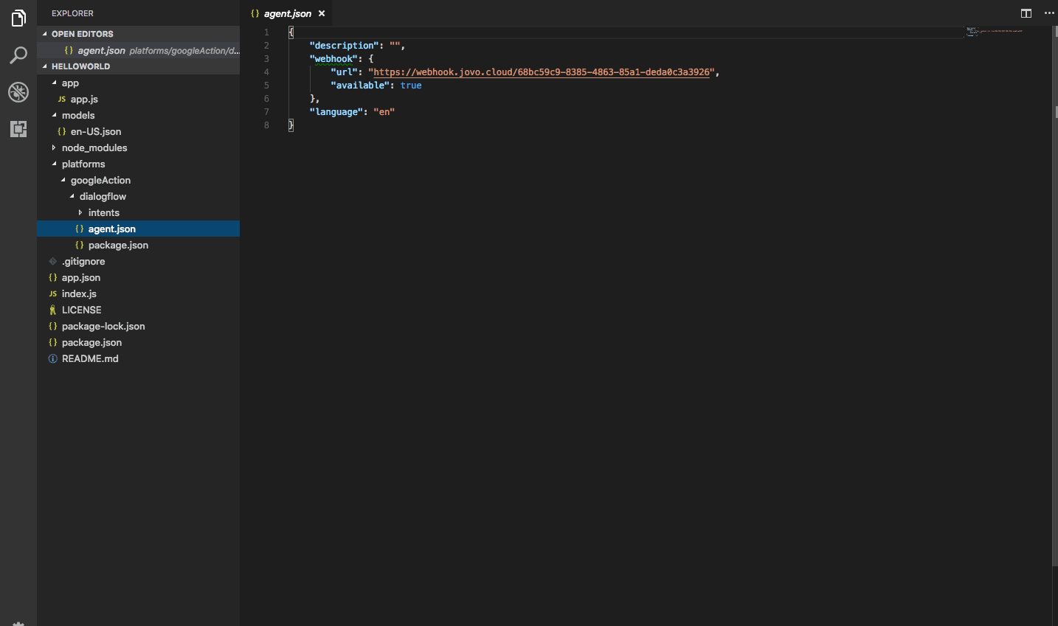Open package-lock.json in the file tree
Screen dimensions: 1058x626
138,326
